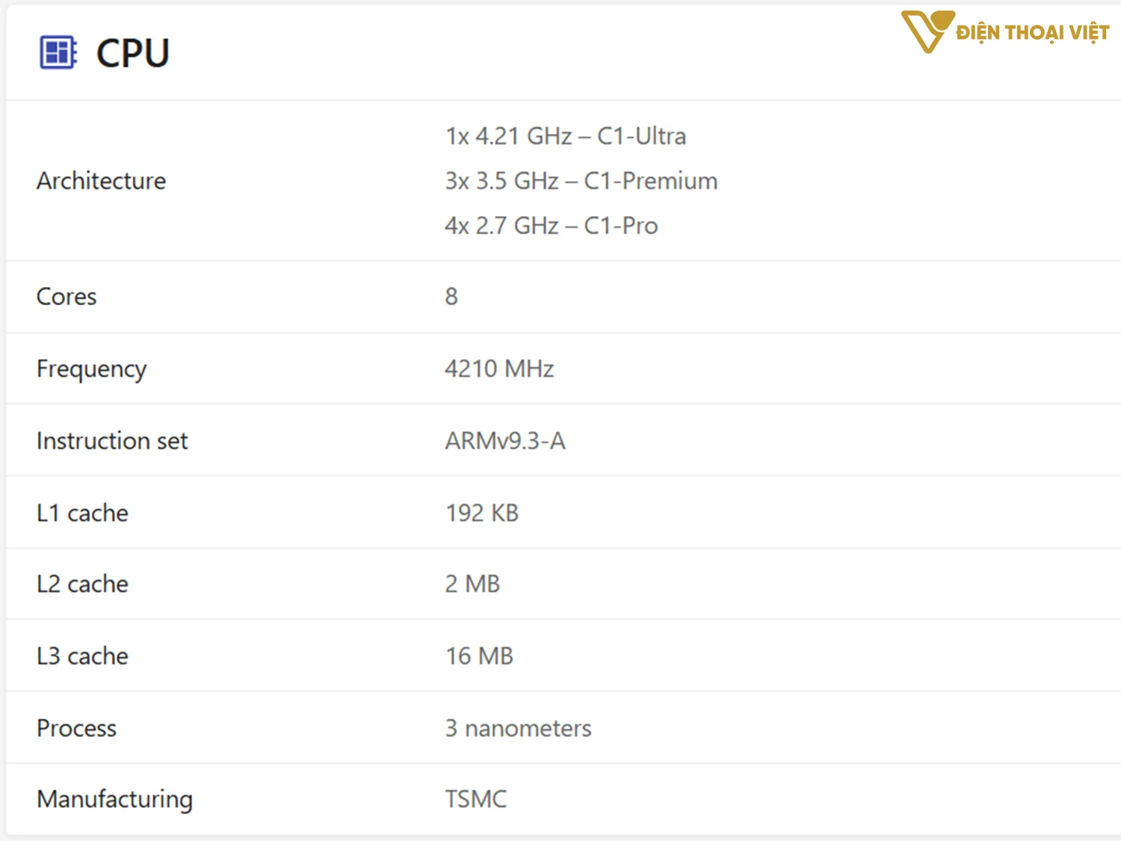Screen dimensions: 1121x841
Task: Click the 4x 2.7 GHz C1-Pro line
Action: pyautogui.click(x=551, y=226)
